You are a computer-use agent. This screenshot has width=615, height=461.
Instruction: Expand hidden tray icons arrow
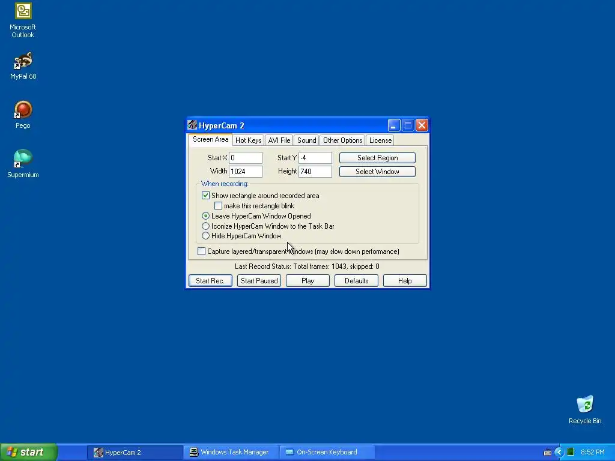pyautogui.click(x=559, y=452)
